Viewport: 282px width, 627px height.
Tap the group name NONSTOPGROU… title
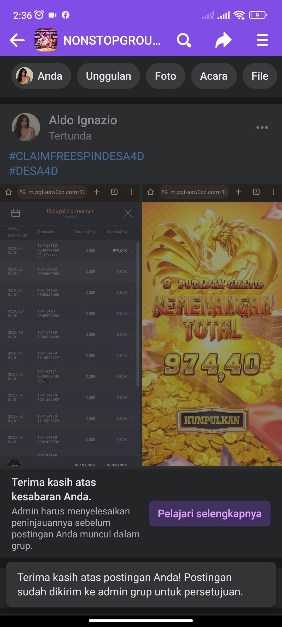pos(112,40)
